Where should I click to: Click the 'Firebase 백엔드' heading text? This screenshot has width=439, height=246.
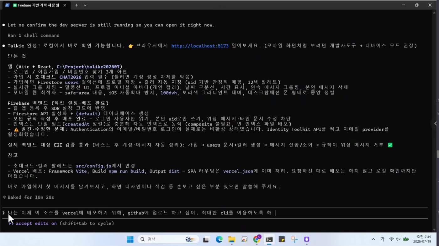tap(27, 103)
